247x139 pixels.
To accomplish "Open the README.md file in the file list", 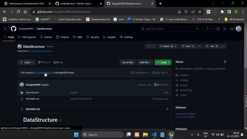I will [32, 99].
